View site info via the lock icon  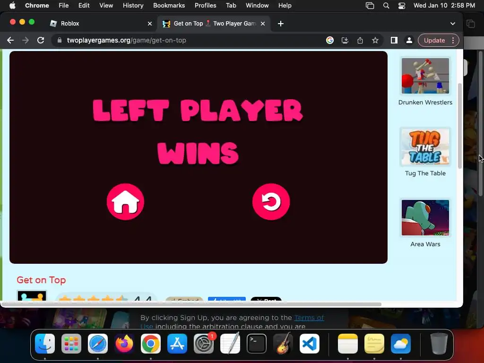click(x=60, y=40)
